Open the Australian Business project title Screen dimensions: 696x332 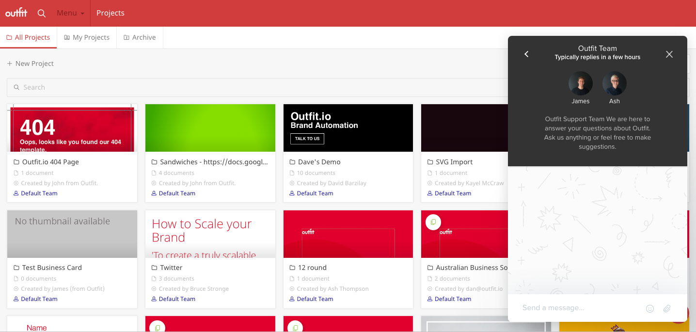pos(471,268)
